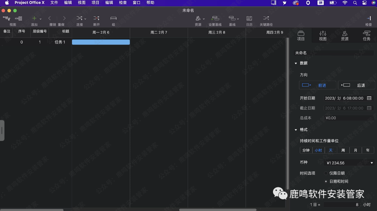
Task: Click the 前进 forward direction button
Action: point(317,85)
